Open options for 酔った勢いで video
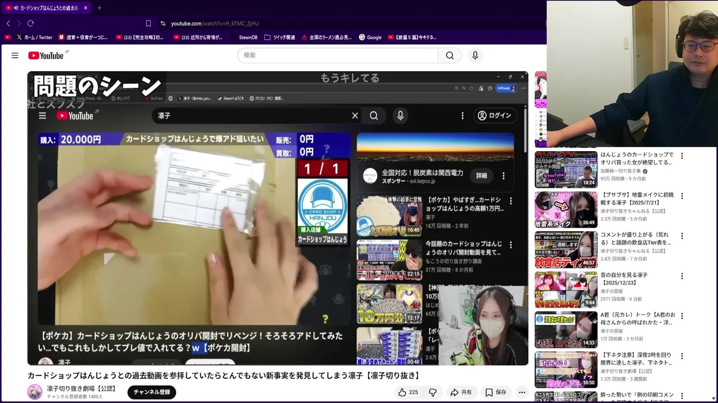This screenshot has height=403, width=718. pyautogui.click(x=682, y=396)
